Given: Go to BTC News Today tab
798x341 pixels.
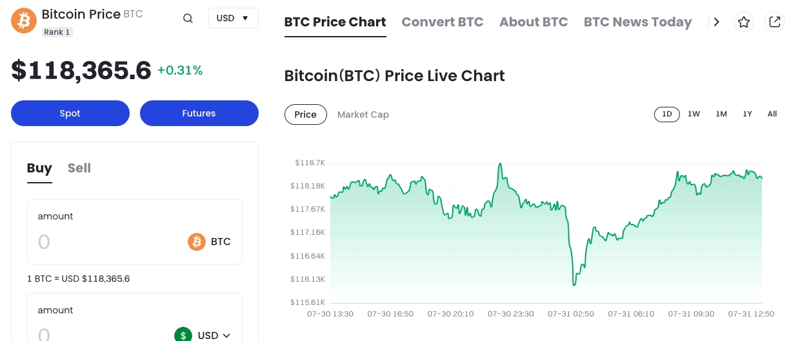Looking at the screenshot, I should (x=637, y=22).
